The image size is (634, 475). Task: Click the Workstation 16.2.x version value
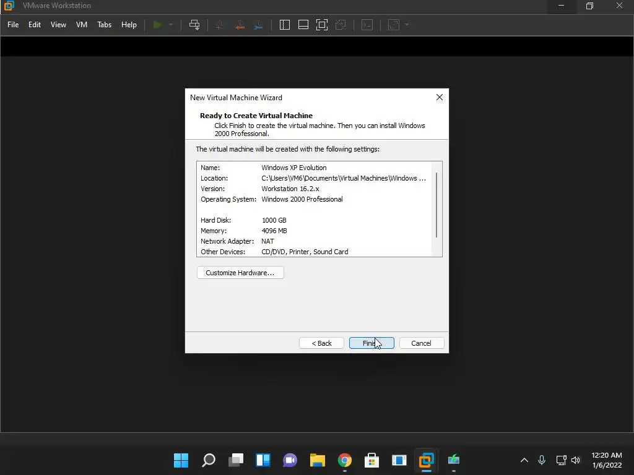coord(290,189)
